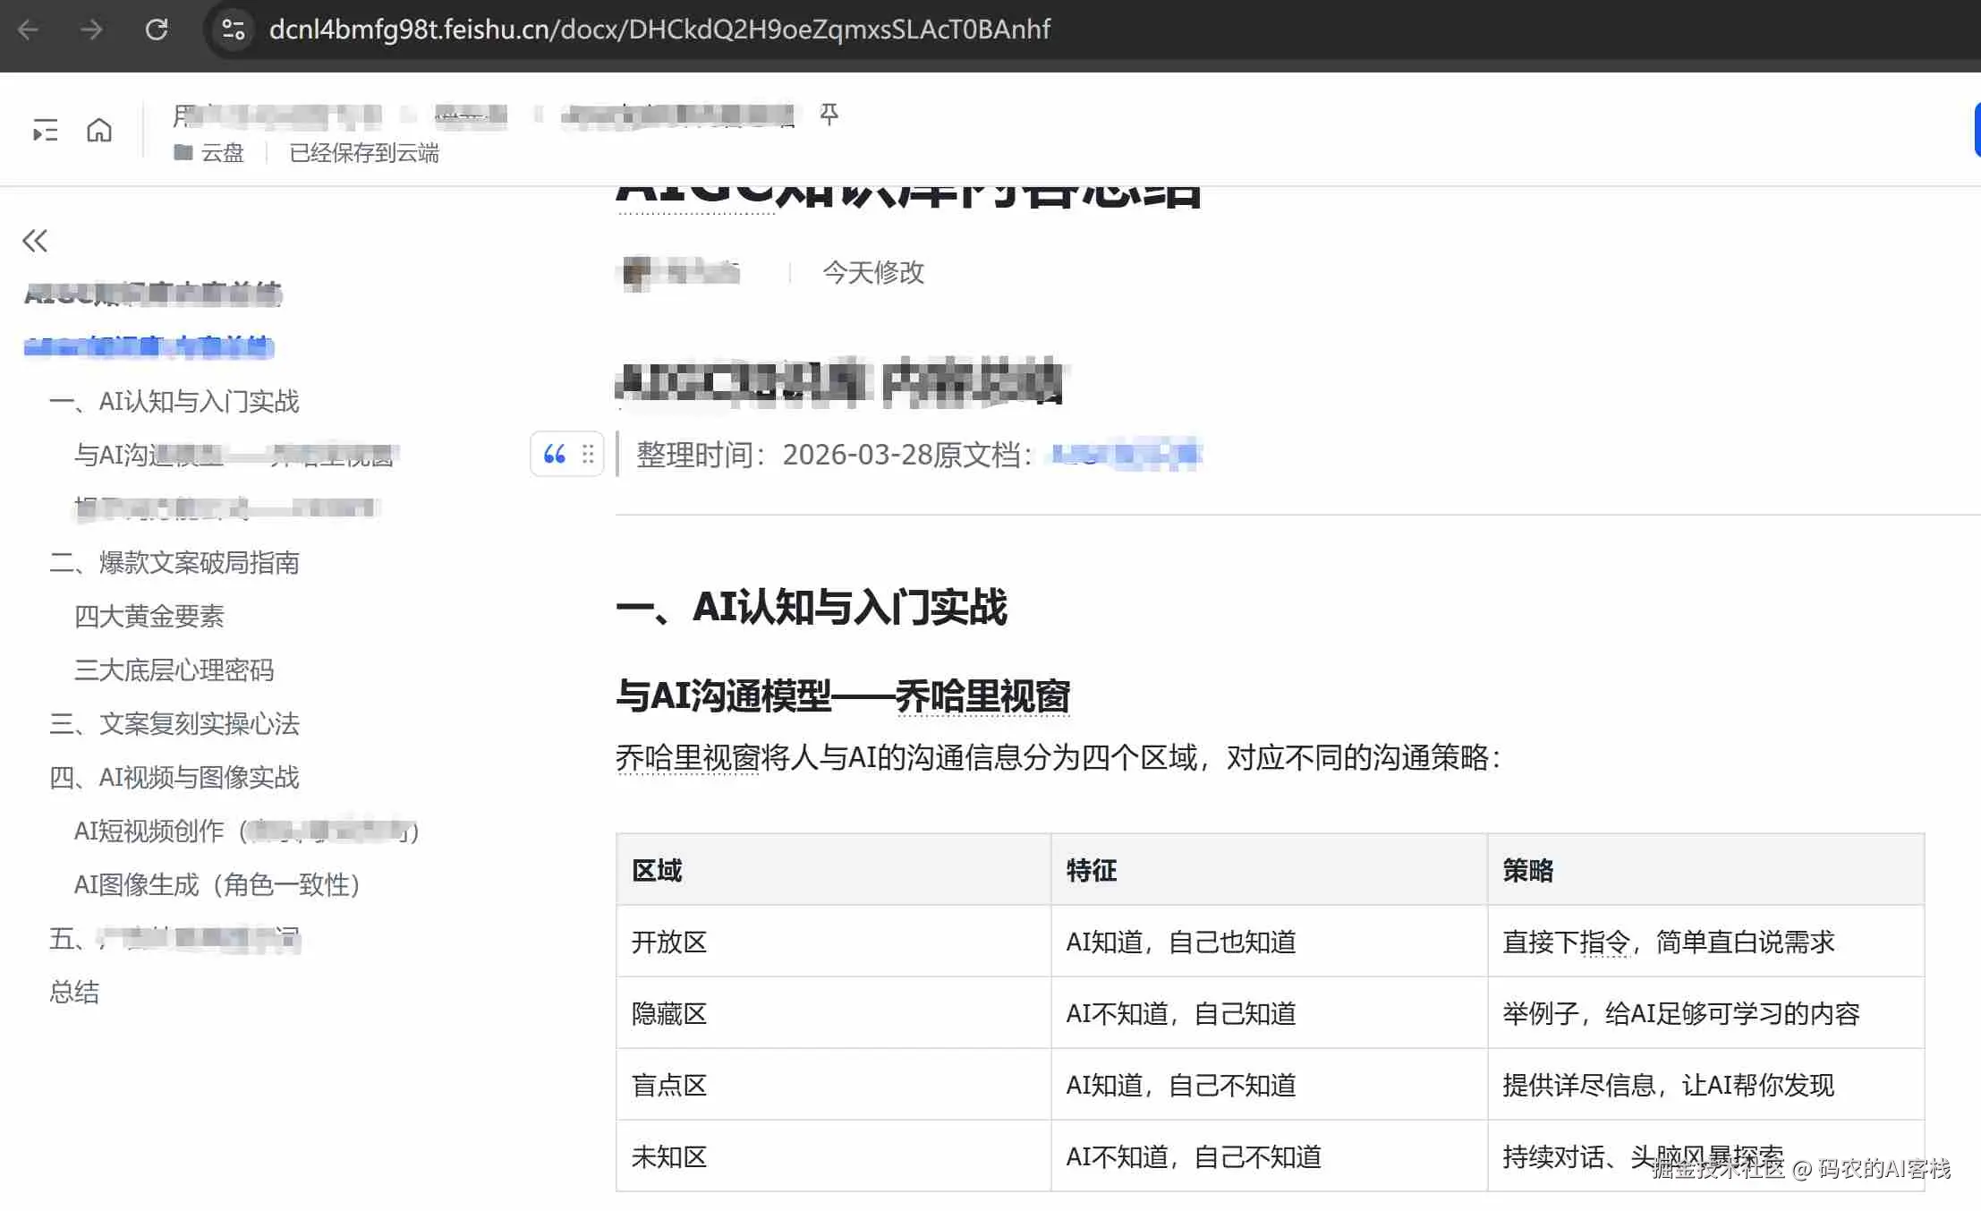The width and height of the screenshot is (1981, 1211).
Task: Pin the document with pushpin icon
Action: tap(829, 114)
